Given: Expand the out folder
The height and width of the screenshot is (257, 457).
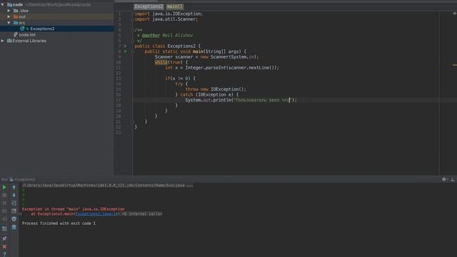Looking at the screenshot, I should (9, 16).
